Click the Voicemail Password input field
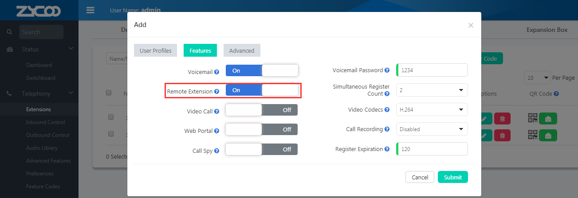 [432, 70]
